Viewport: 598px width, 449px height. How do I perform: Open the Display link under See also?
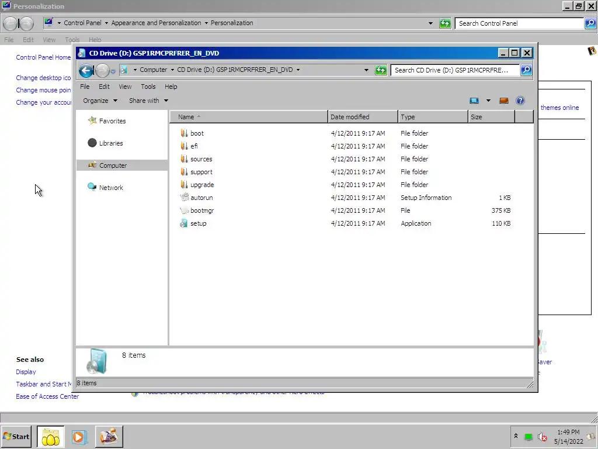click(x=26, y=372)
